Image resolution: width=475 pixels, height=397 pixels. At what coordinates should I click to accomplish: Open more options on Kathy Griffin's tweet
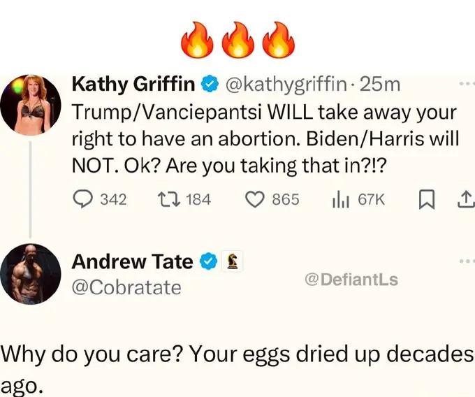coord(465,82)
